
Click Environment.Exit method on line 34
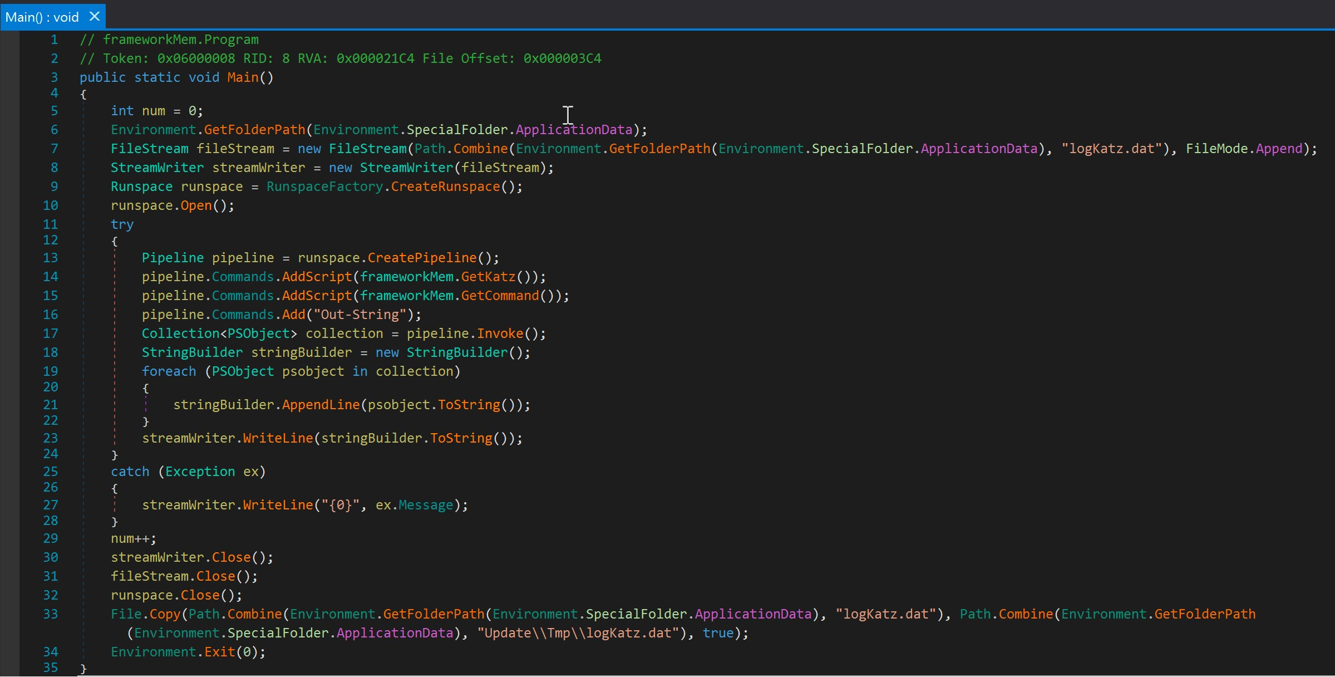220,652
